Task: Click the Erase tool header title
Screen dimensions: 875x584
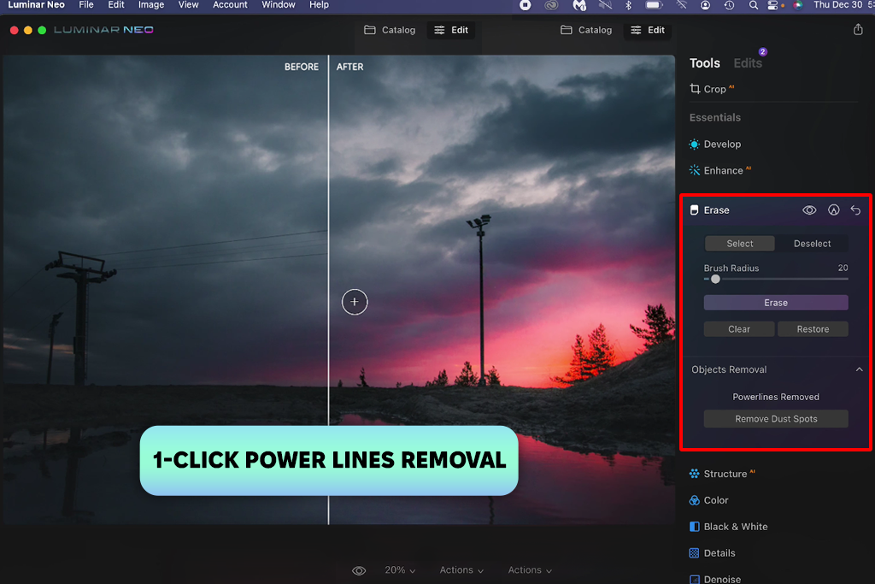Action: pos(716,210)
